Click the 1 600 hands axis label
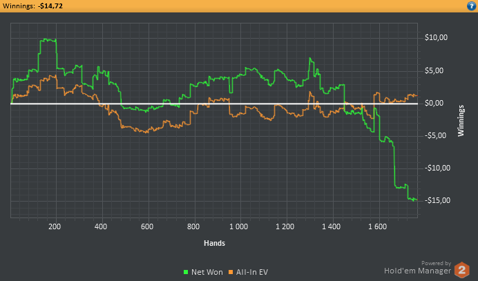This screenshot has height=281, width=478. point(377,226)
